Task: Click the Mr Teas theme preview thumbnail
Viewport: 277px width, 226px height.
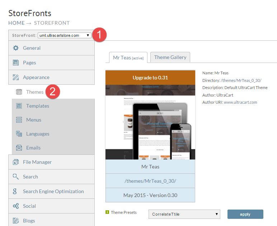Action: pos(150,122)
